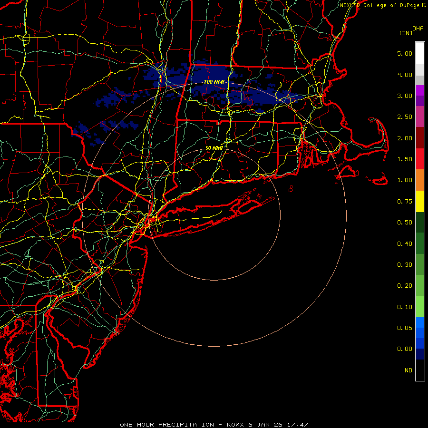Click the 5.00 legend value
The height and width of the screenshot is (428, 428).
coord(405,53)
